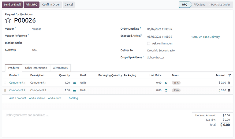Click the Print RFQ button
This screenshot has width=235, height=139.
[32, 5]
